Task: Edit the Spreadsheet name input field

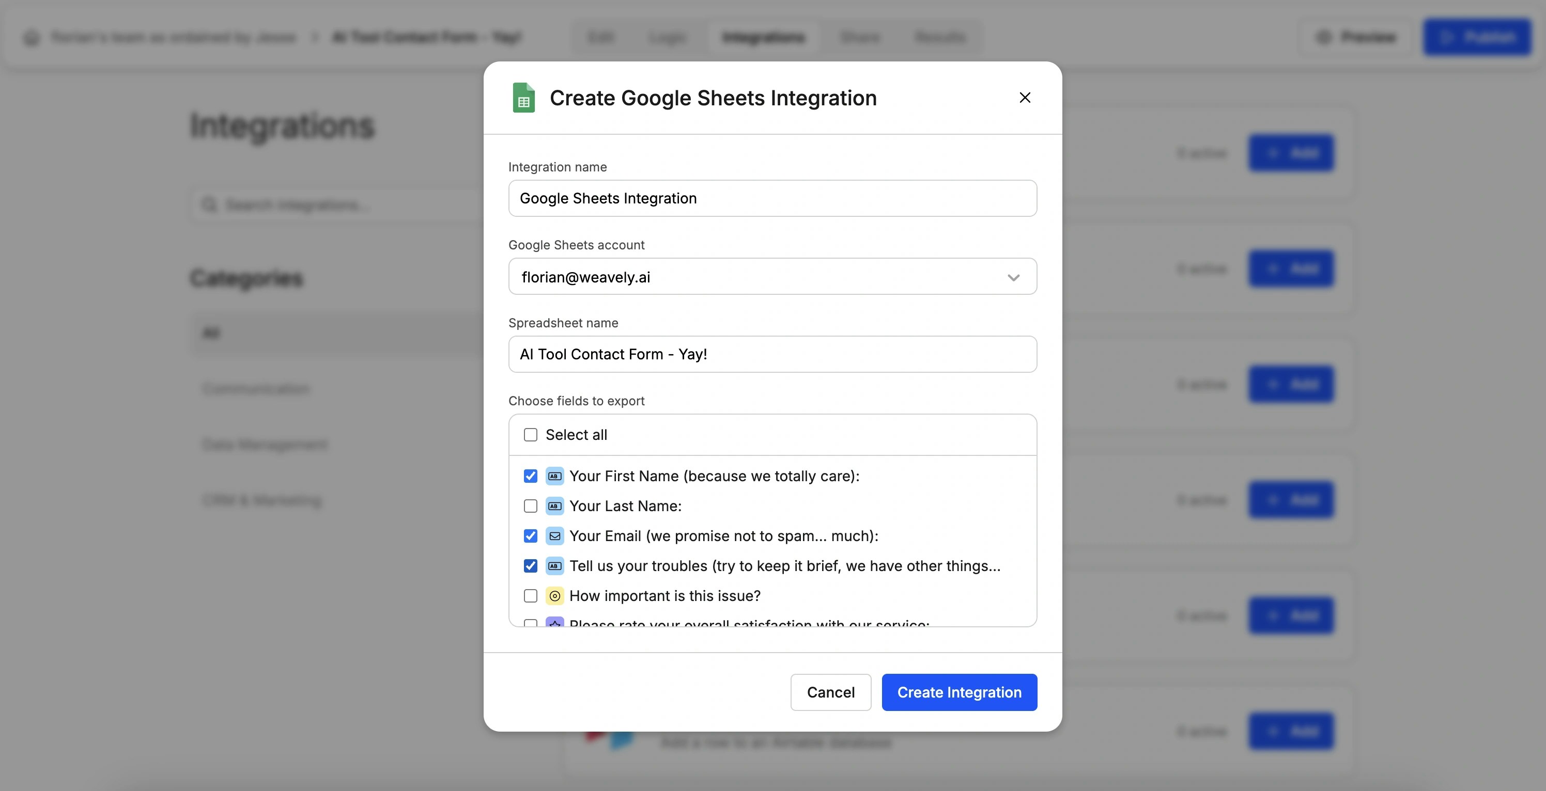Action: (x=772, y=354)
